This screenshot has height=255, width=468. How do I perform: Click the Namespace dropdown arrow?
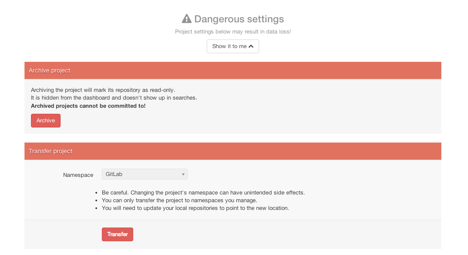[183, 174]
